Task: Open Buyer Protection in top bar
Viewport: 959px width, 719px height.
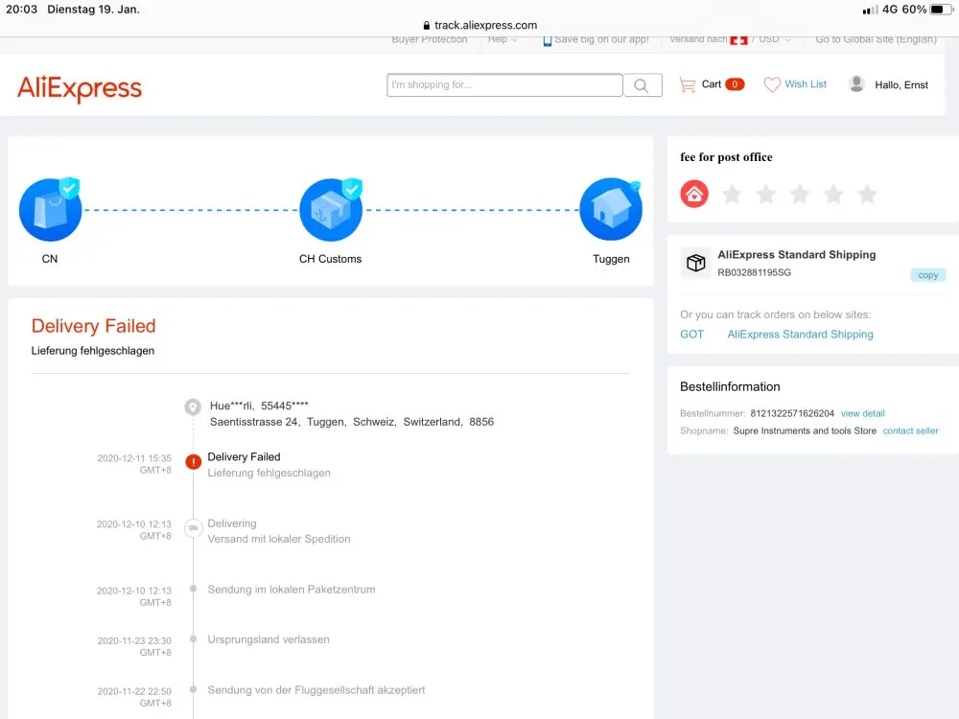Action: tap(430, 39)
